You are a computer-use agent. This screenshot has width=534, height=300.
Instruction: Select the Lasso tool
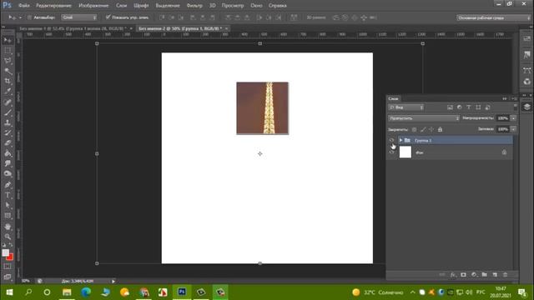(8, 61)
